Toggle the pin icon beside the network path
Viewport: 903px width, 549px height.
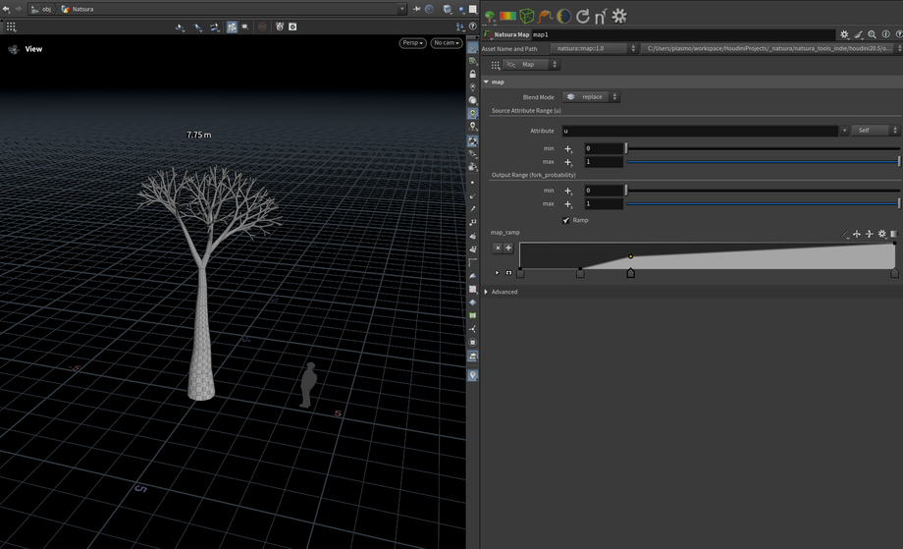click(x=416, y=9)
